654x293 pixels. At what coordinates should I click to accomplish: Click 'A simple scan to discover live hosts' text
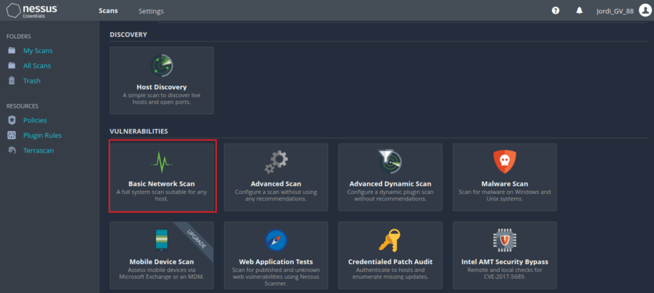162,98
